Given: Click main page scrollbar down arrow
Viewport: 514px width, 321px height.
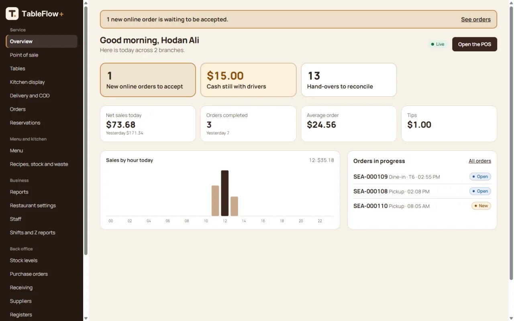Looking at the screenshot, I should [511, 318].
